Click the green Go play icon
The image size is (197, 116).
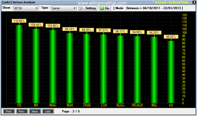coord(102,8)
